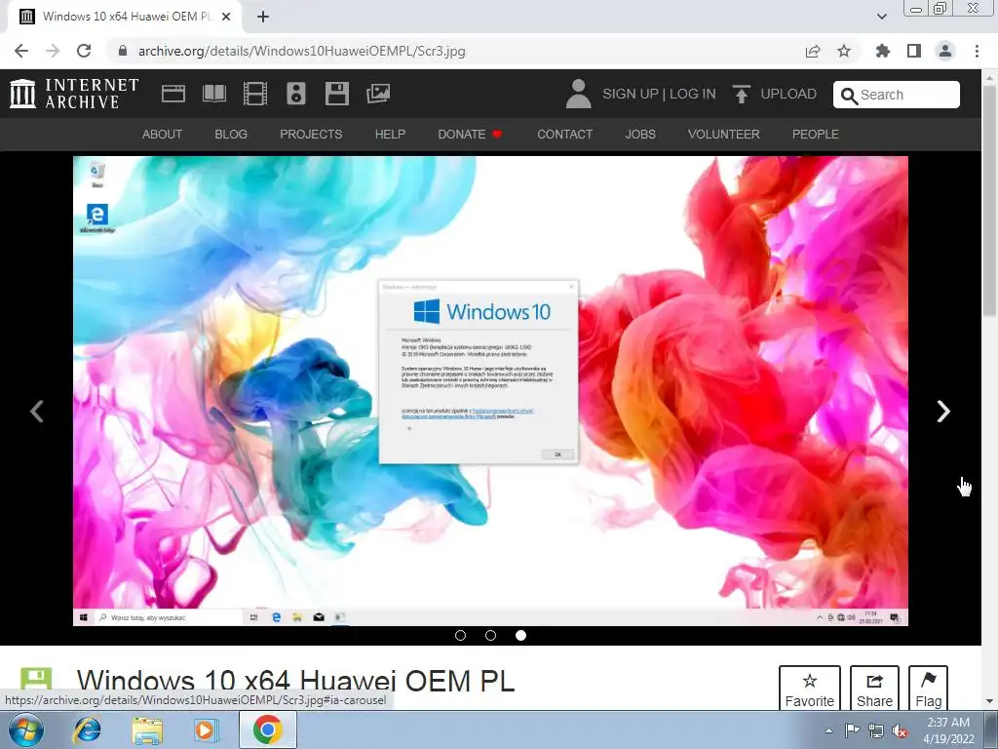Click the share page icon in address bar

813,51
